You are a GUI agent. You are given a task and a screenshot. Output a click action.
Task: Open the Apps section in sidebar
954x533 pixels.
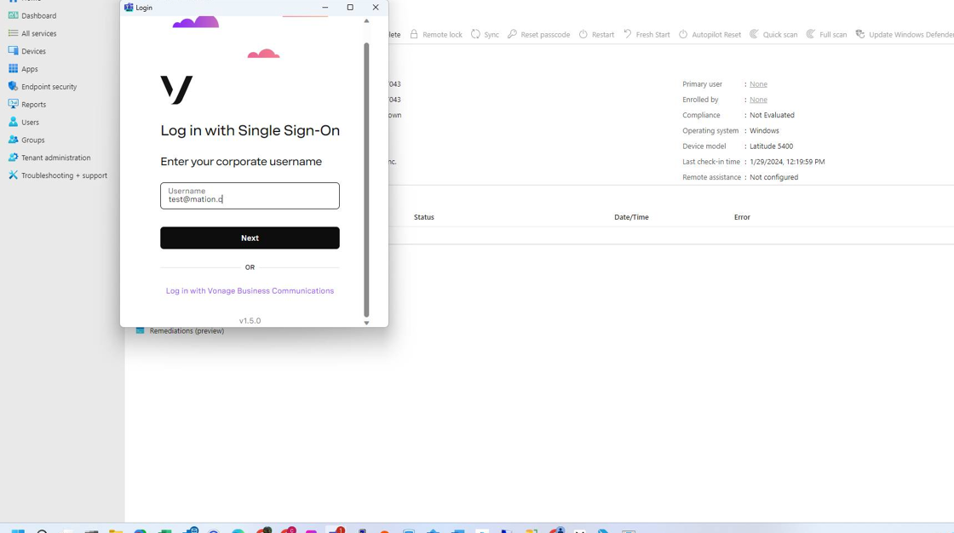tap(23, 69)
